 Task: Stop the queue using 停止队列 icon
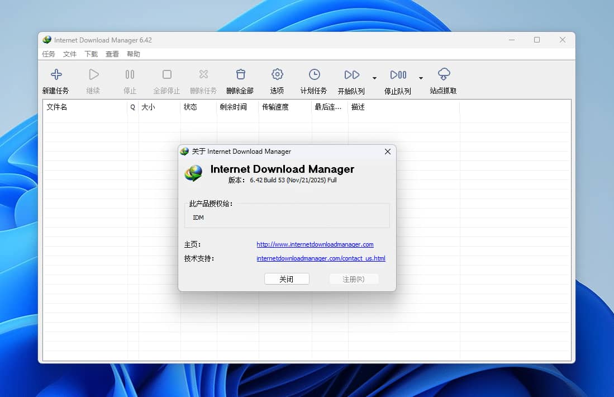tap(398, 79)
